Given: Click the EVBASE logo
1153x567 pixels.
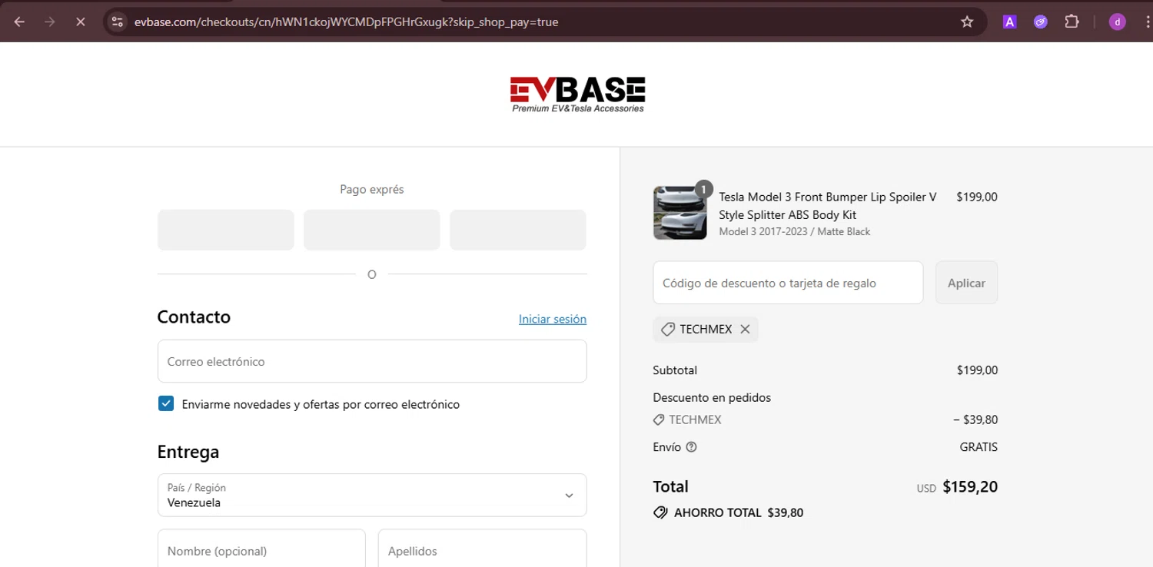Looking at the screenshot, I should coord(577,94).
